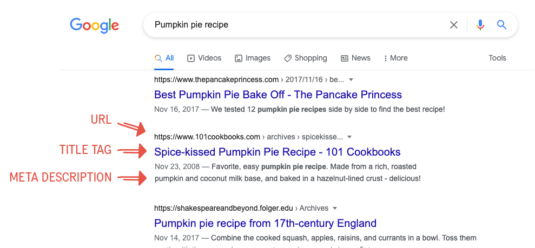Expand dropdown arrow beside folger.edu URL
The height and width of the screenshot is (248, 535).
pos(335,208)
